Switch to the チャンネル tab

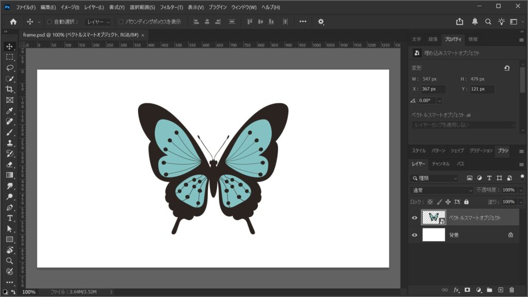click(440, 164)
